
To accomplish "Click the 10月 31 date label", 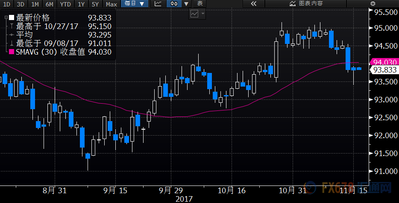I will 292,190.
